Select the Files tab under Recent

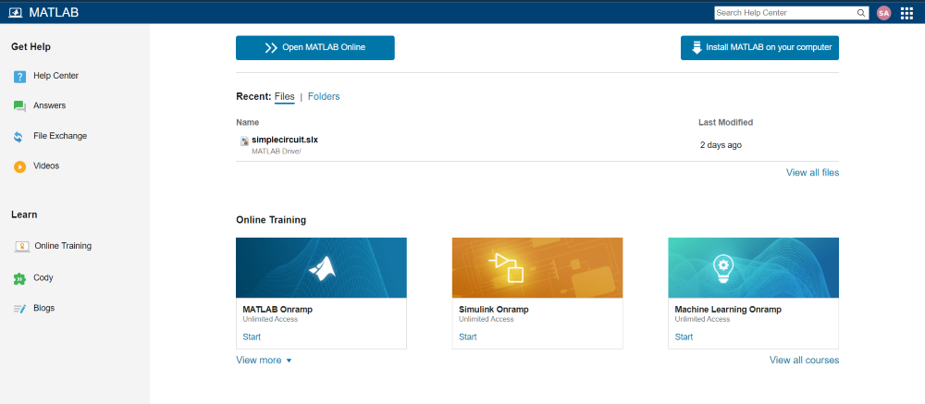pyautogui.click(x=284, y=96)
